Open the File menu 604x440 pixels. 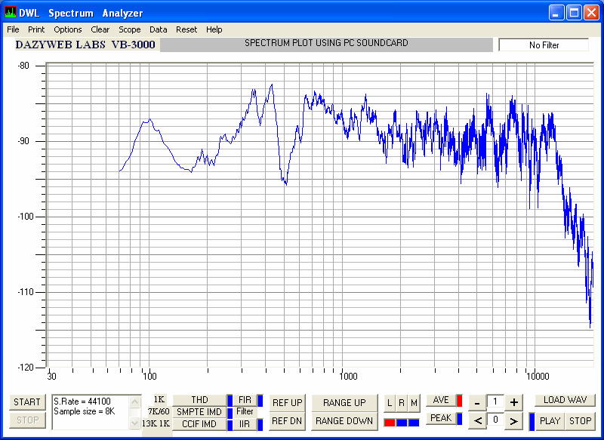coord(13,29)
